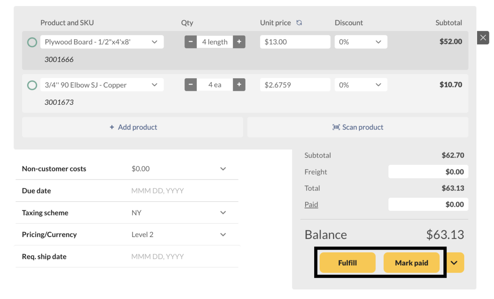Decrease Plywood Board quantity with minus icon
This screenshot has height=299, width=494.
(190, 42)
